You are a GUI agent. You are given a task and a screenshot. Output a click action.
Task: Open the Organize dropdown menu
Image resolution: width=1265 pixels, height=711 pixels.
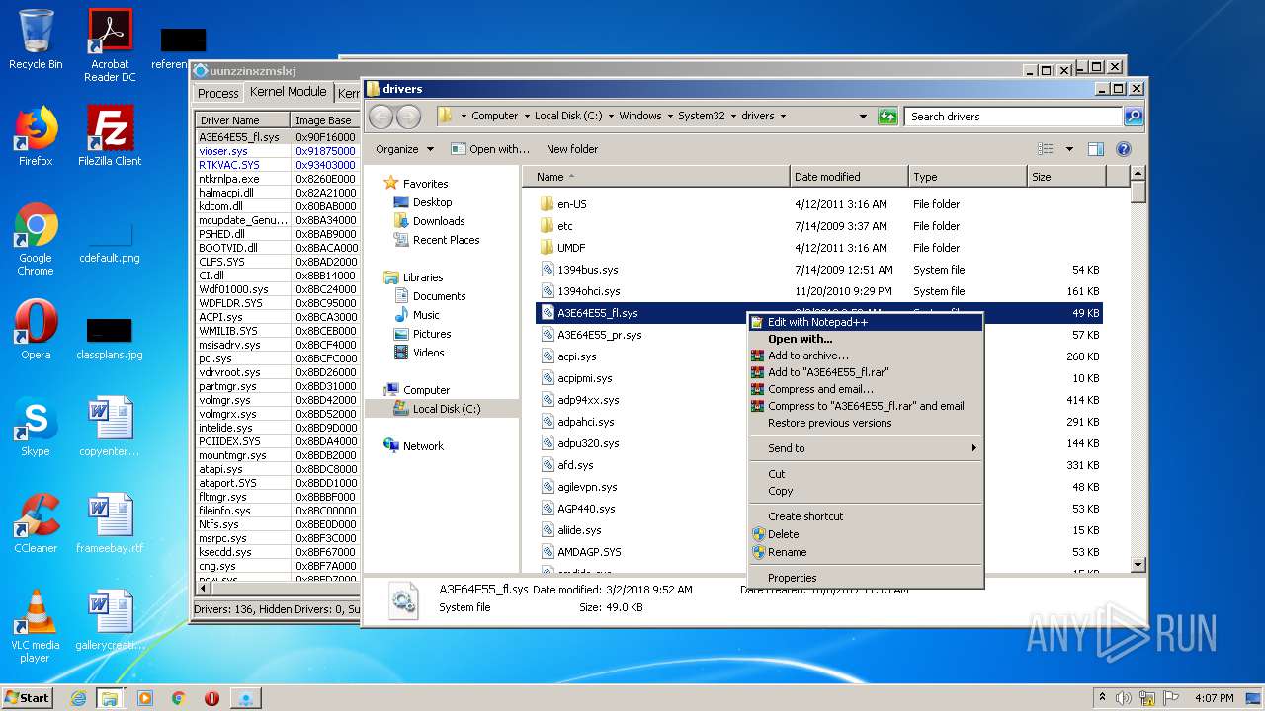(404, 149)
